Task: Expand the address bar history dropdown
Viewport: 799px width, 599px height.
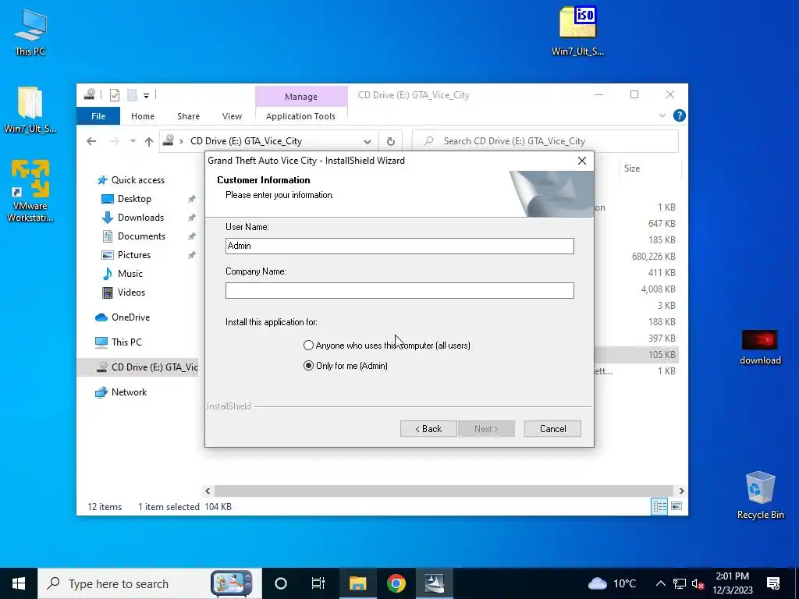Action: coord(367,142)
